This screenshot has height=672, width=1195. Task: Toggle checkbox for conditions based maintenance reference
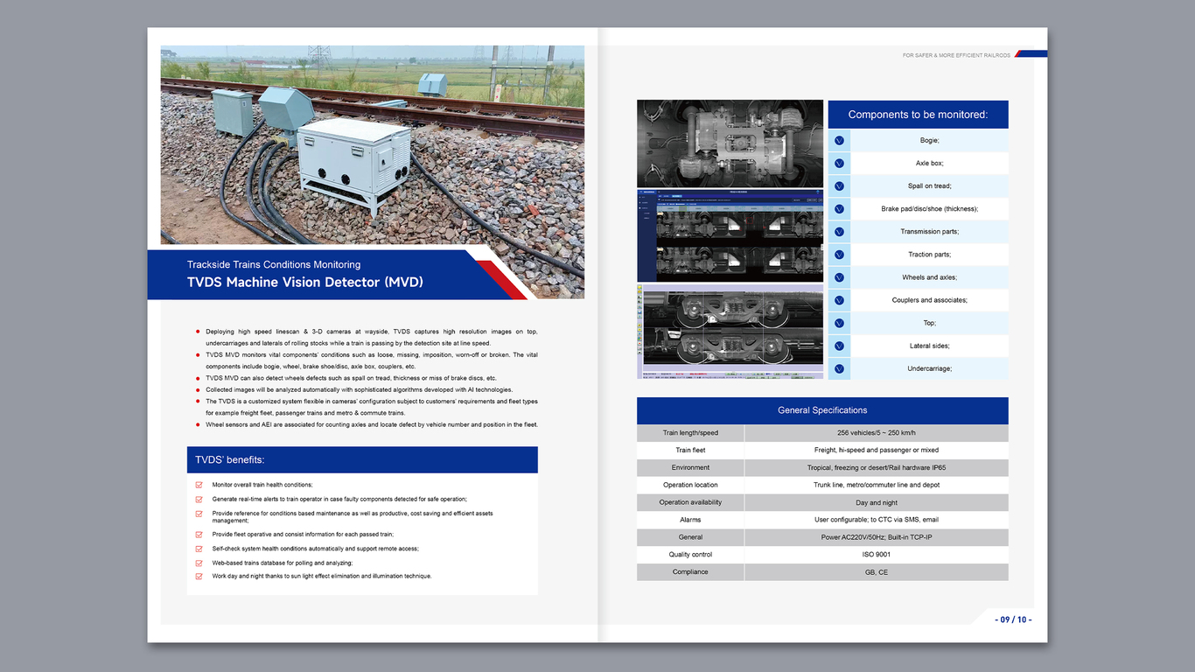(199, 514)
